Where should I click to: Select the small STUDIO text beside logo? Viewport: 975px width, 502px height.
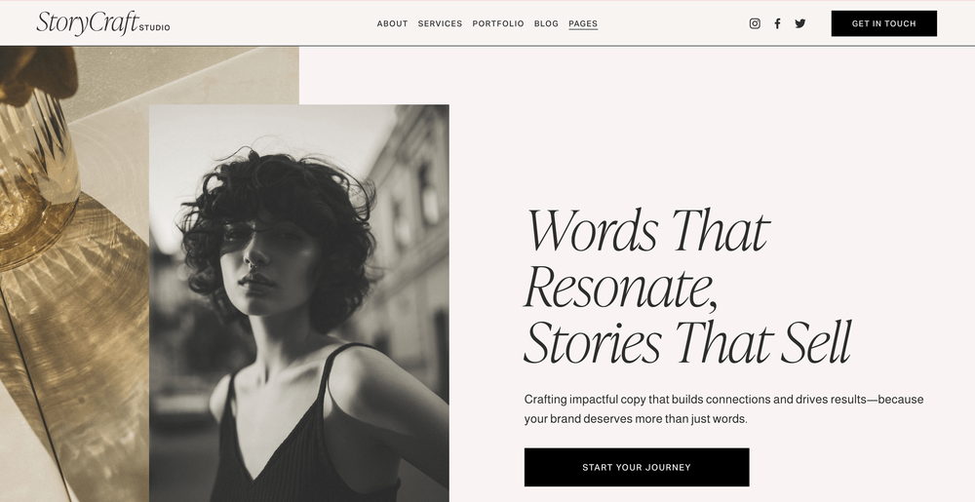154,27
